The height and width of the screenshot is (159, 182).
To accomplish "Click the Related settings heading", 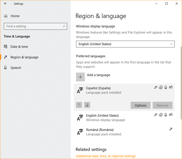I will click(91, 149).
